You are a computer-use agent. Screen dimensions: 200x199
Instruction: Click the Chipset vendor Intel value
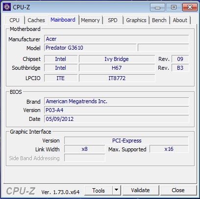61,59
